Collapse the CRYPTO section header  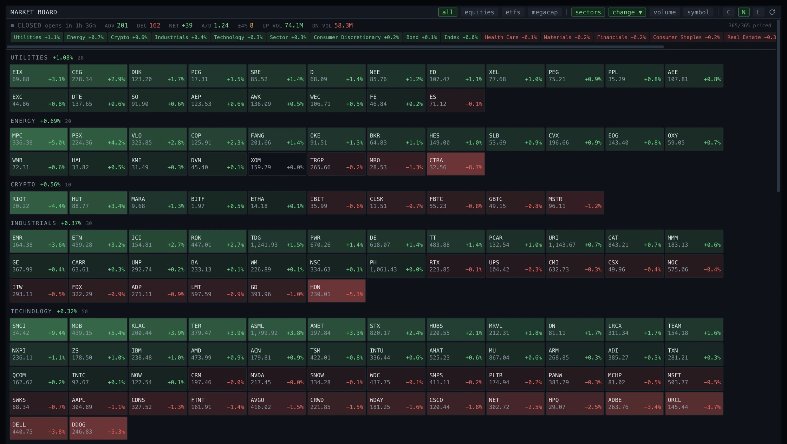(41, 184)
